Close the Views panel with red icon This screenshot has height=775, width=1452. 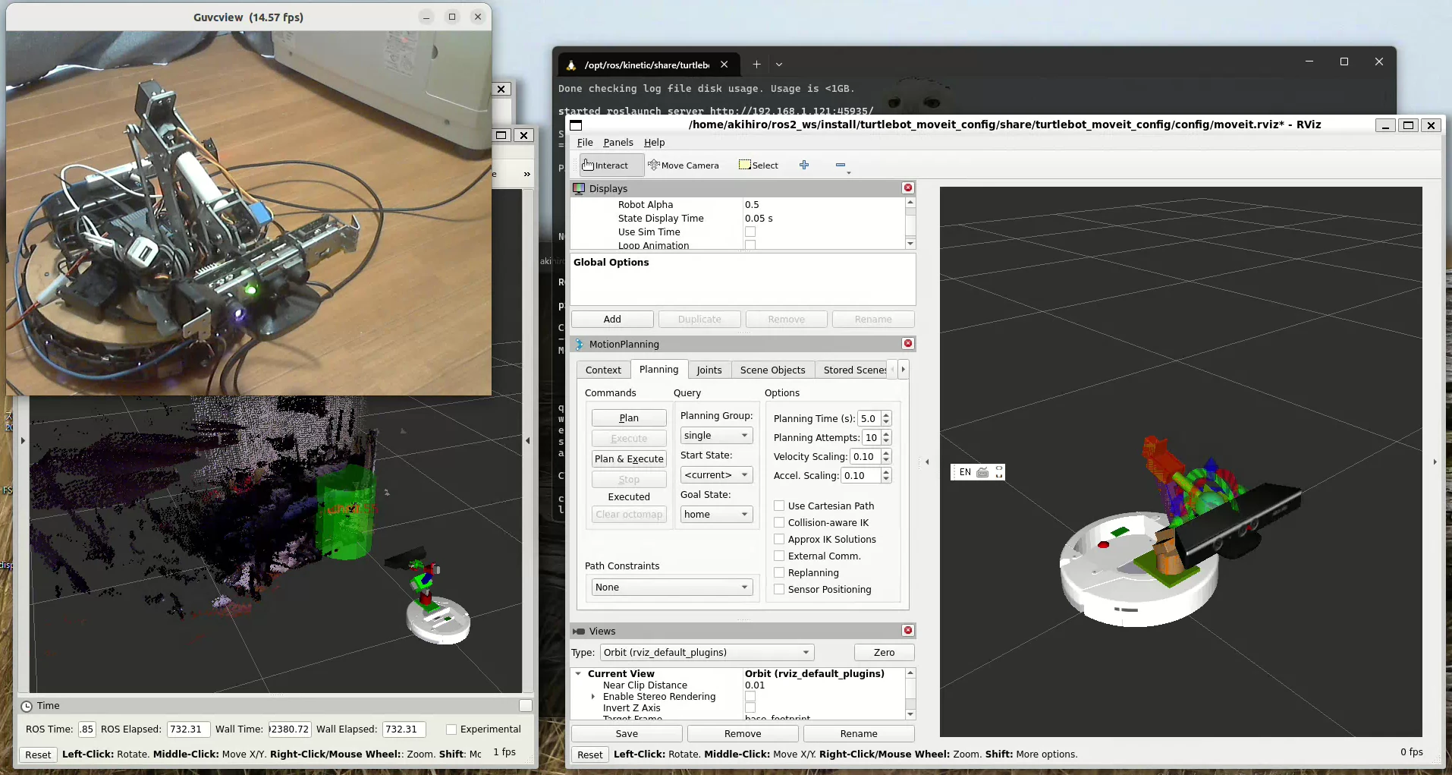tap(908, 631)
